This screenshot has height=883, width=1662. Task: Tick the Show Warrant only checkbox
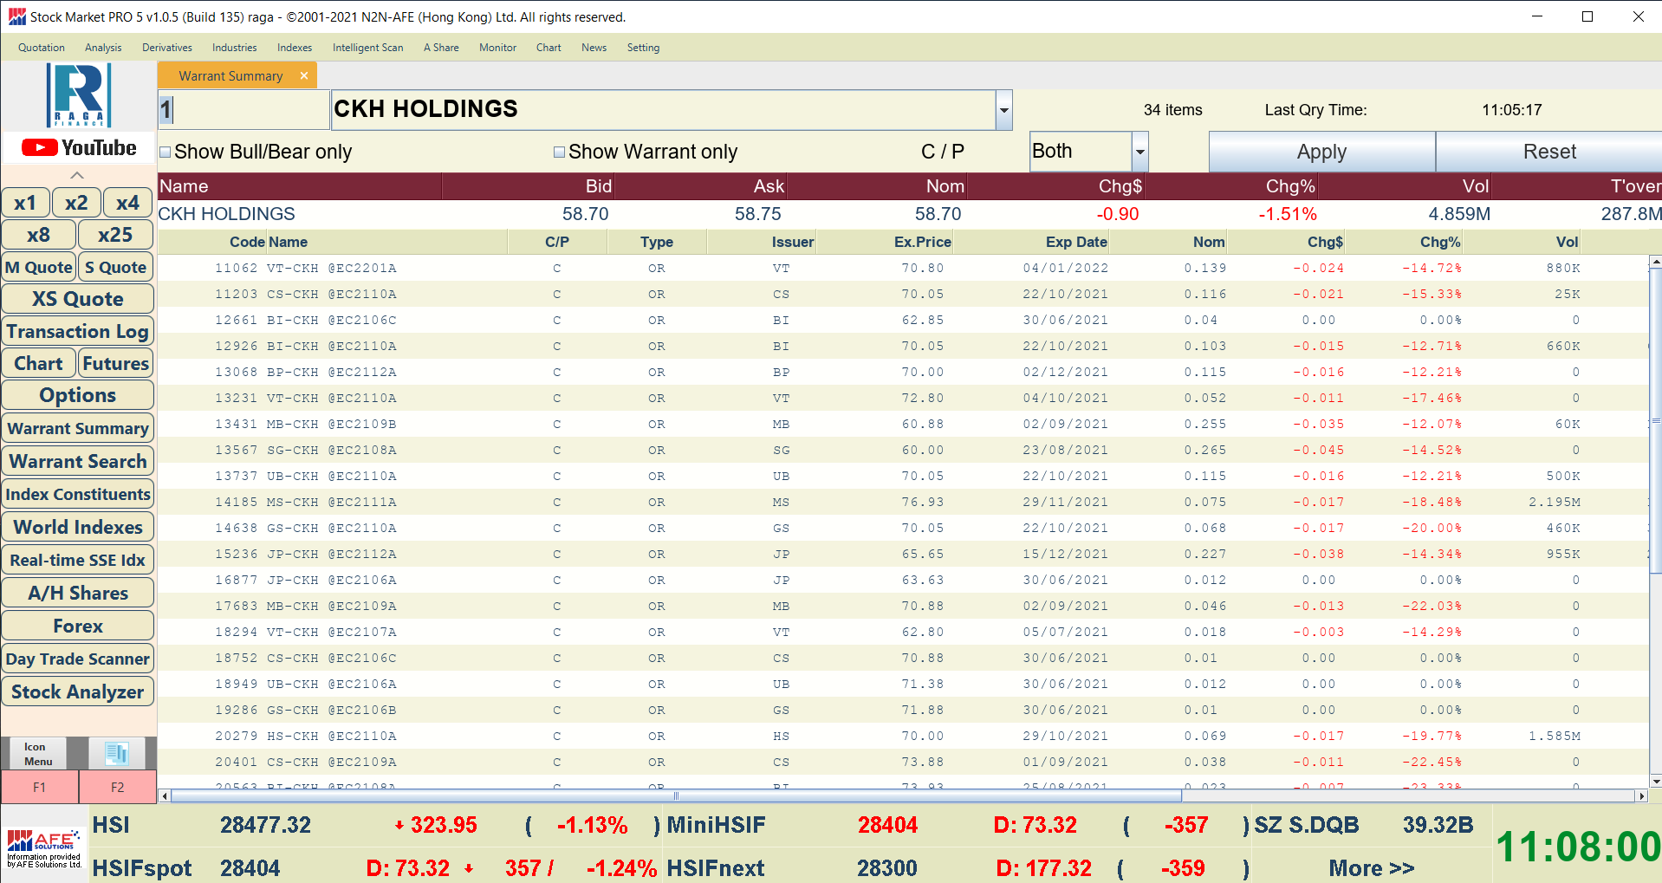[559, 153]
